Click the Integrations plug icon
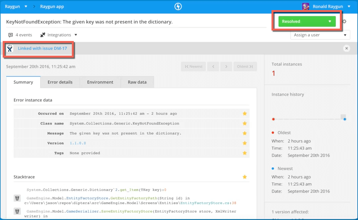Image resolution: width=358 pixels, height=220 pixels. point(43,35)
